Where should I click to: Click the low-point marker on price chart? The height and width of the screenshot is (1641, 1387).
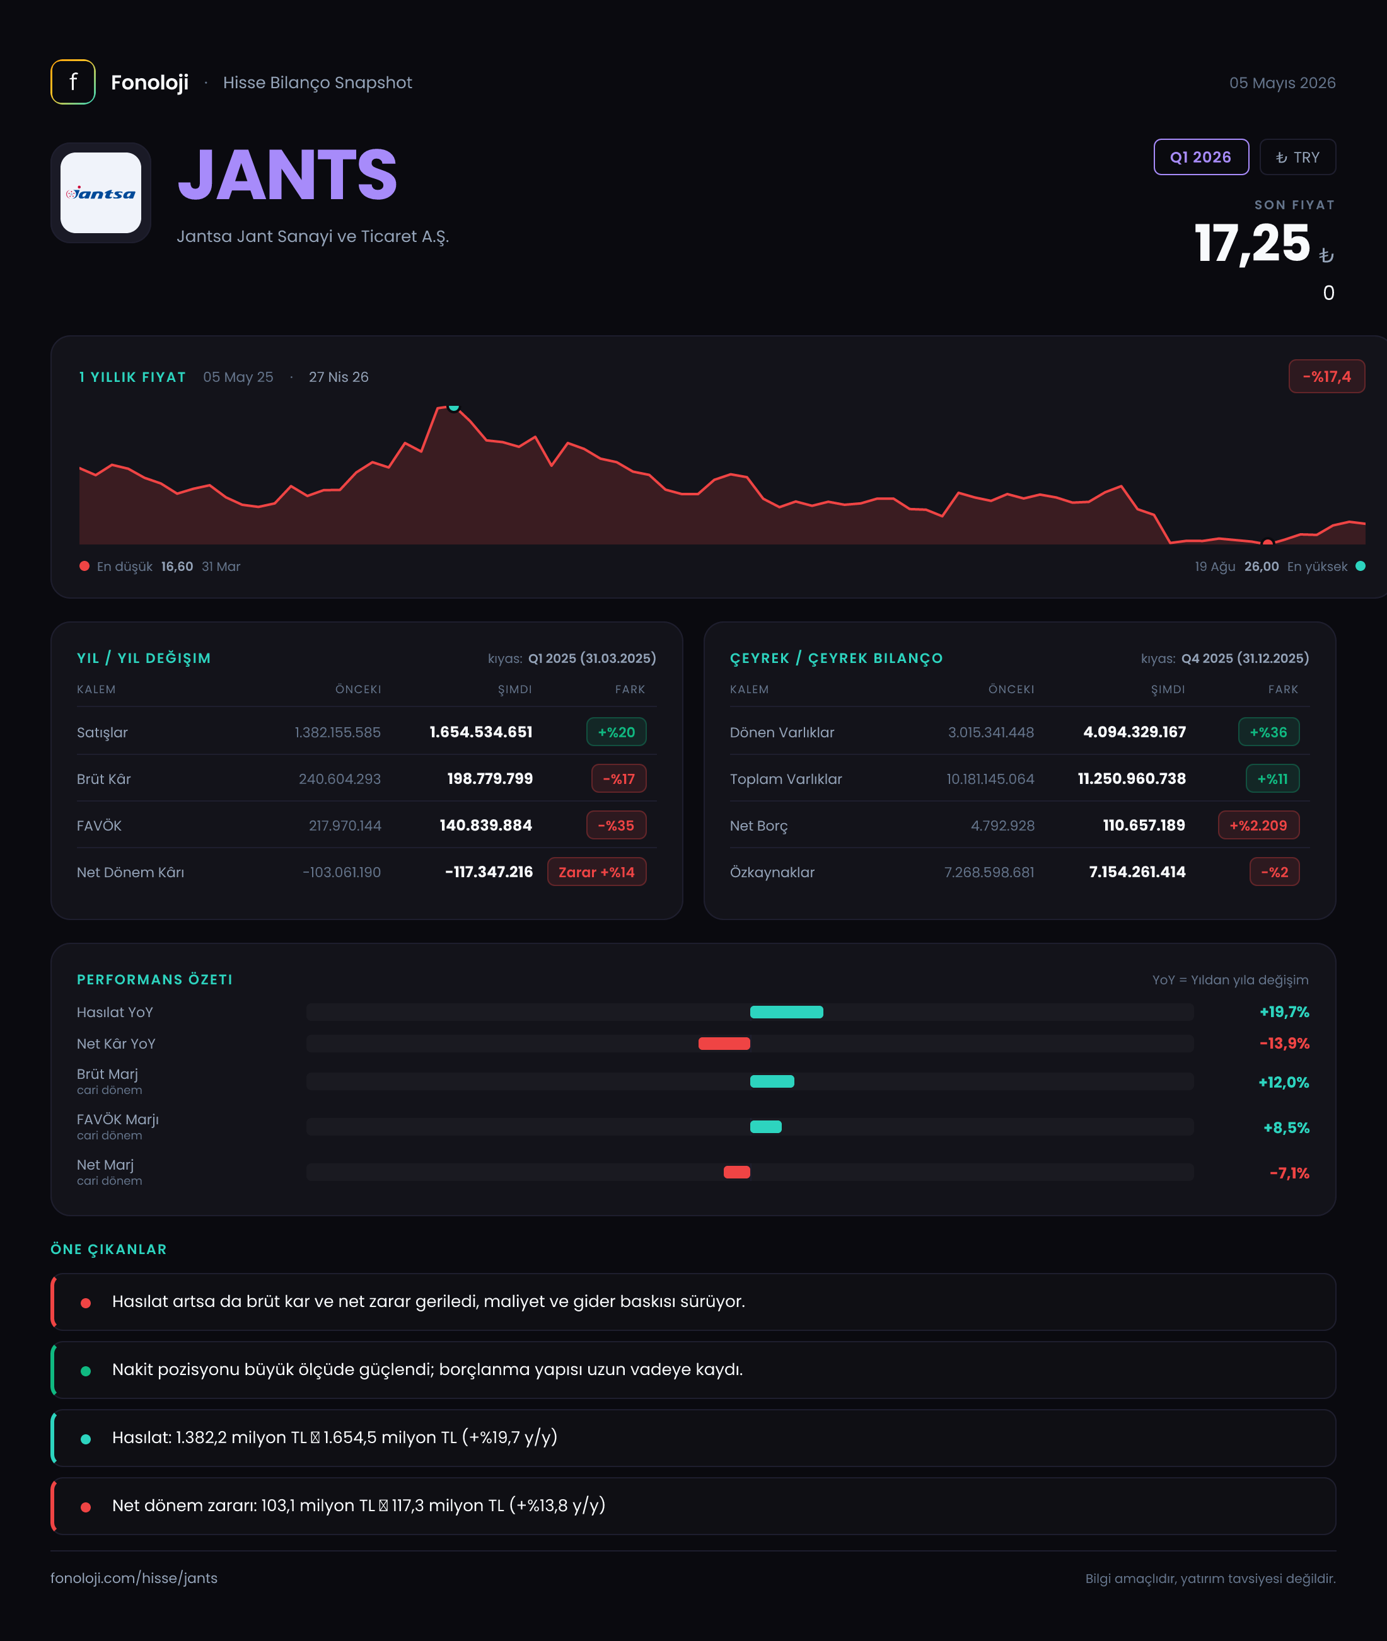tap(1267, 543)
